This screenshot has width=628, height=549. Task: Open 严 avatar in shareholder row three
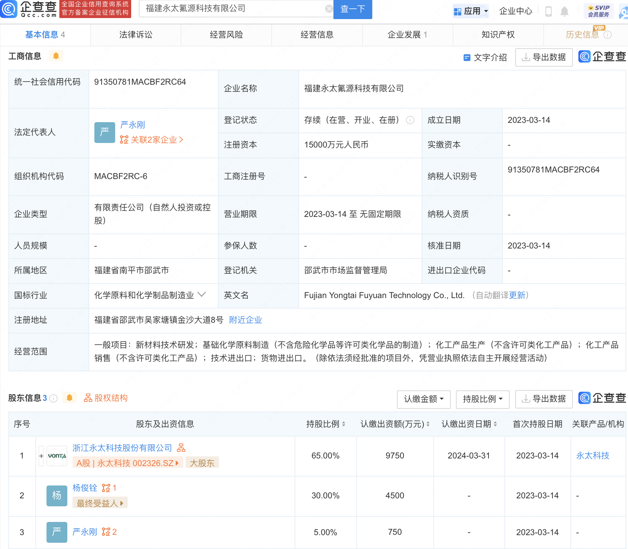coord(57,532)
